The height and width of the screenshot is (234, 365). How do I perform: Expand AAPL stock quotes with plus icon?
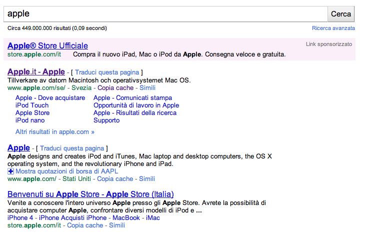[10, 171]
